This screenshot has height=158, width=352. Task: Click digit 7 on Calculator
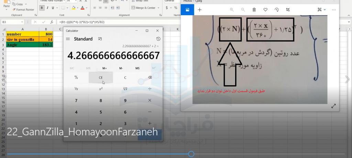(76, 101)
